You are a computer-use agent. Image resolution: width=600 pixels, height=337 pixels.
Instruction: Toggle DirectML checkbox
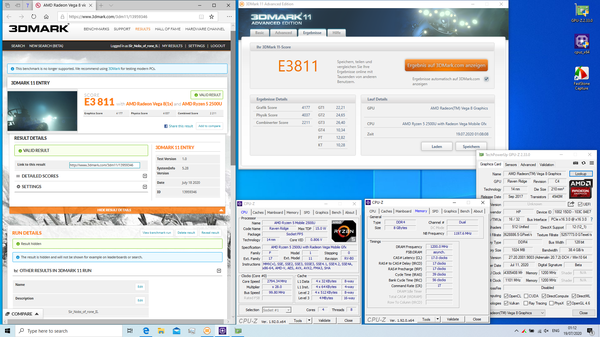tap(574, 296)
